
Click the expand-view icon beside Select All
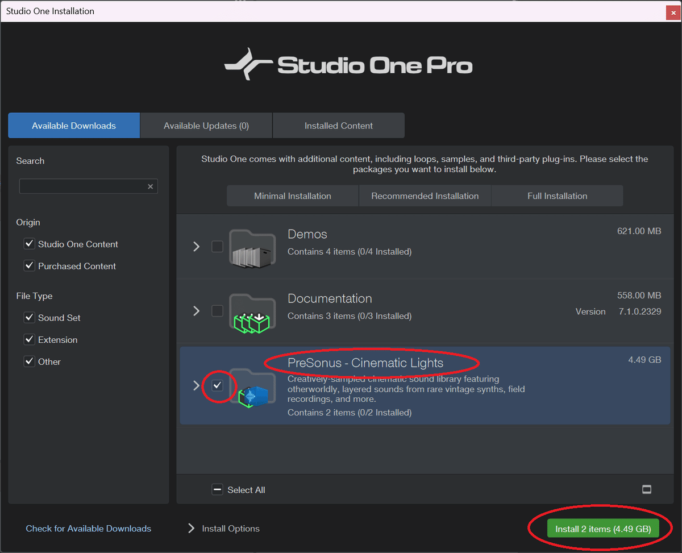(x=646, y=489)
